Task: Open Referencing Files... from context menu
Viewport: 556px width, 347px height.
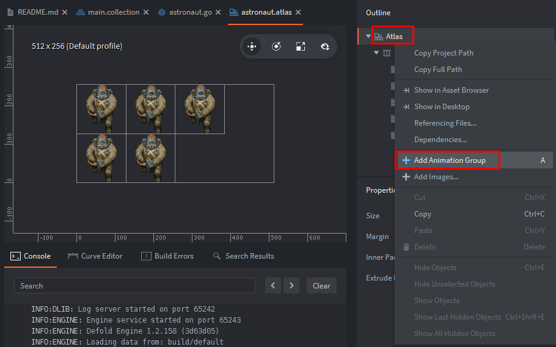Action: 445,123
